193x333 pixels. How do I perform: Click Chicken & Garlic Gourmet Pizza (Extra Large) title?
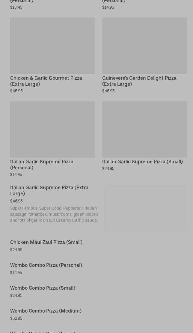[x=46, y=81]
